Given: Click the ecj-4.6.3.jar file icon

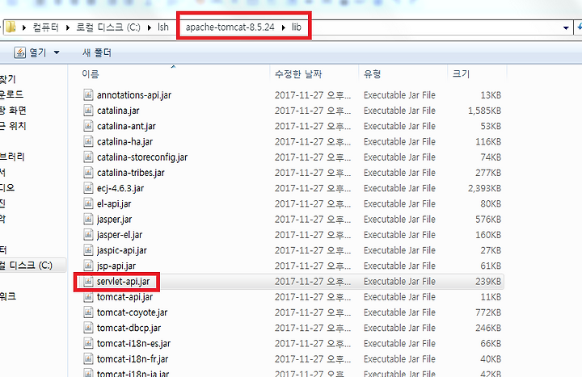Looking at the screenshot, I should pyautogui.click(x=88, y=189).
